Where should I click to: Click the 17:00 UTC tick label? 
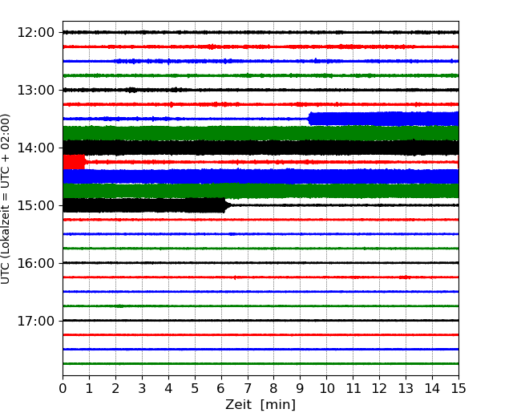point(35,321)
